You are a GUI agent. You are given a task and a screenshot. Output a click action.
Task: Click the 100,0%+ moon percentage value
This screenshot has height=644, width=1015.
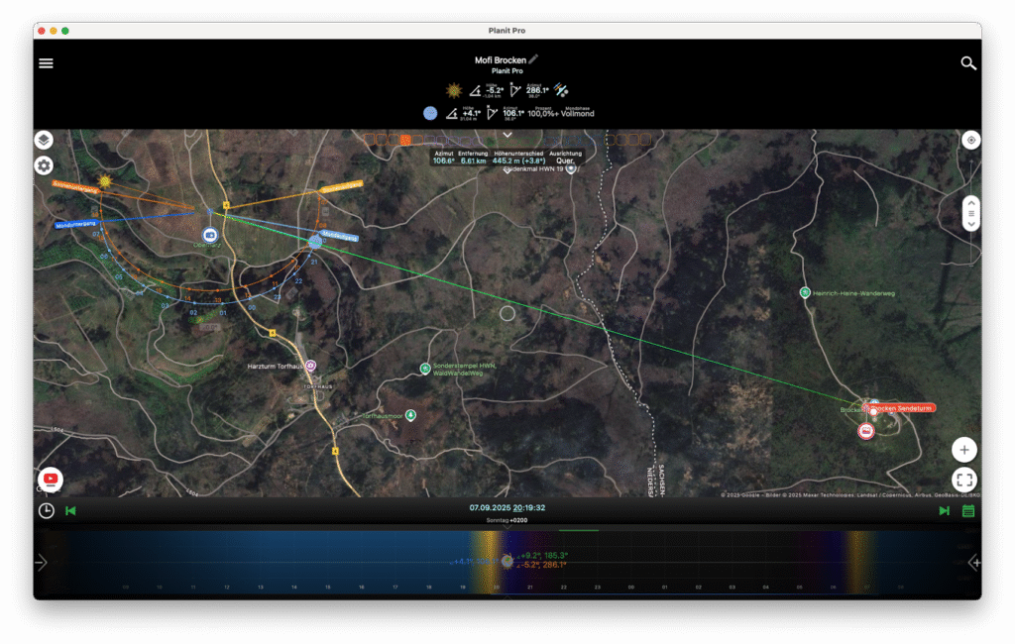543,113
